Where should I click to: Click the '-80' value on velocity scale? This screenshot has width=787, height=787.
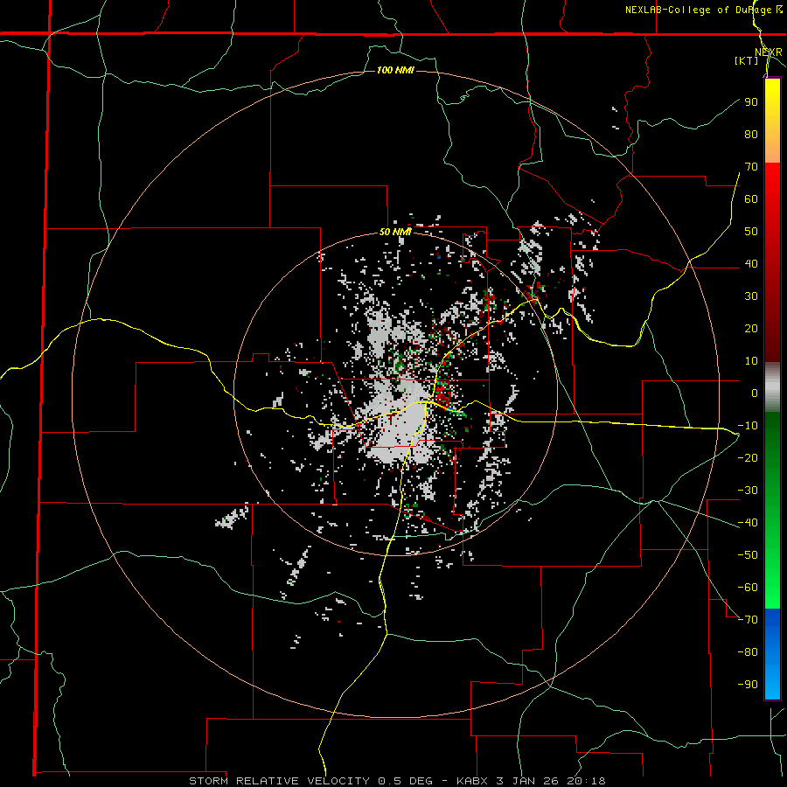[748, 652]
